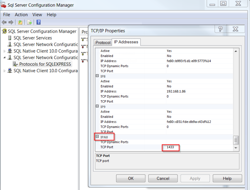250x190 pixels.
Task: Click the blue Help toolbar icon
Action: 39,22
